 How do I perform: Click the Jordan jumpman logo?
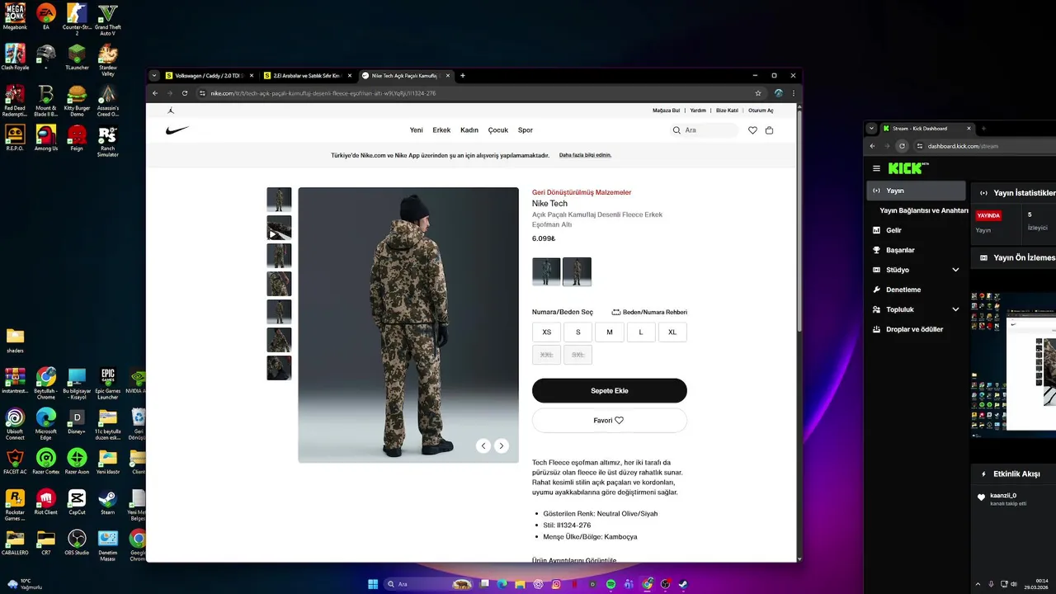pyautogui.click(x=171, y=110)
